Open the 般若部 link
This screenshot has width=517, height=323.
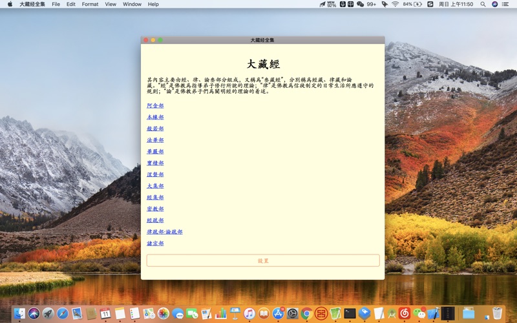point(155,129)
